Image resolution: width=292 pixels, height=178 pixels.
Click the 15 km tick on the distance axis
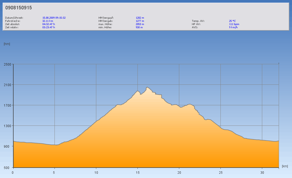137,172
